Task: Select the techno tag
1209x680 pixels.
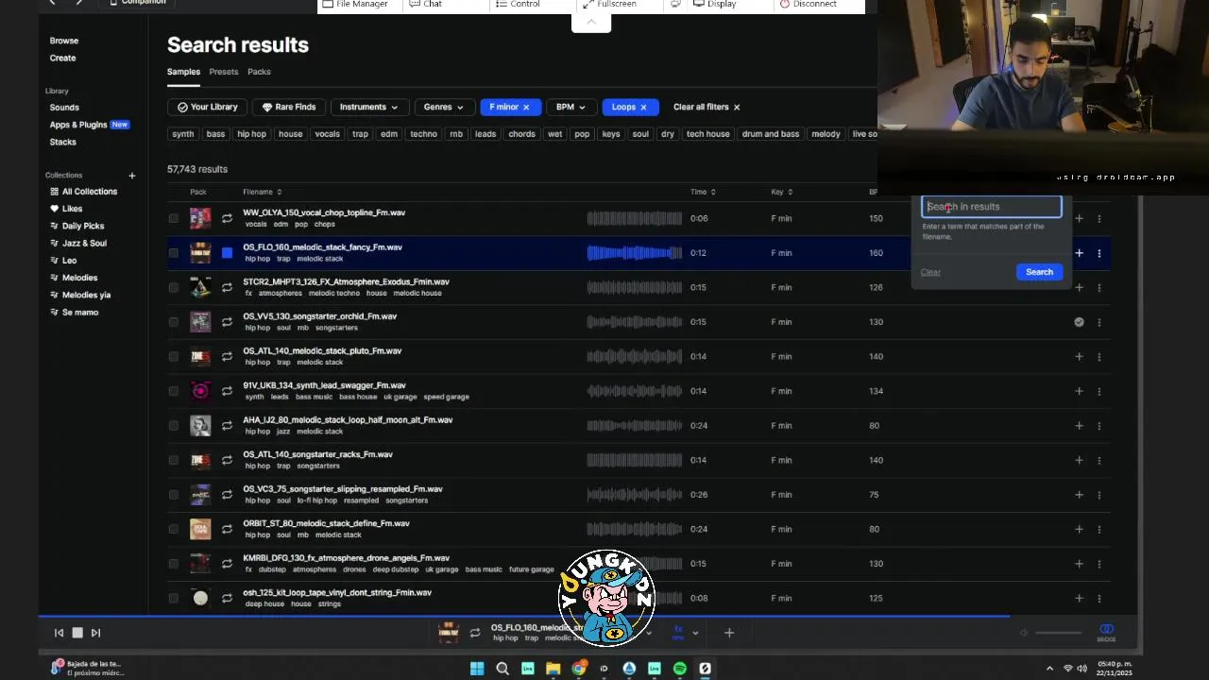Action: tap(423, 134)
